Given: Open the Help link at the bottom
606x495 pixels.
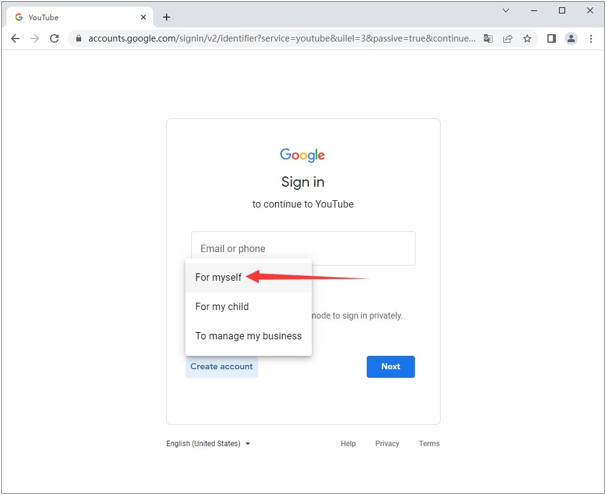Looking at the screenshot, I should (x=348, y=444).
